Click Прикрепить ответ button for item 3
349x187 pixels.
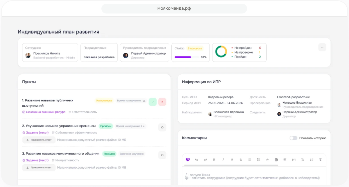(x=39, y=167)
